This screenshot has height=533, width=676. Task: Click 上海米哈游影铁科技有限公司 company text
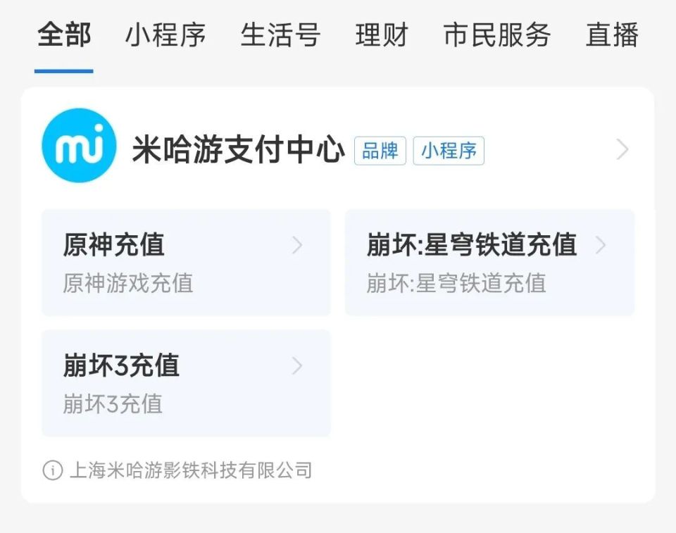click(191, 470)
